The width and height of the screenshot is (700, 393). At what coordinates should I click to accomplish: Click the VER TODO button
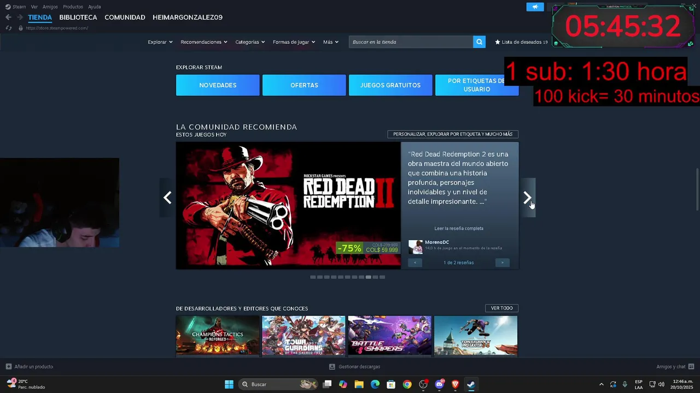tap(501, 308)
